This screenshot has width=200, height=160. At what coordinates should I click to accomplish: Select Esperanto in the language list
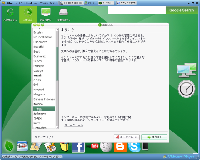click(x=44, y=42)
